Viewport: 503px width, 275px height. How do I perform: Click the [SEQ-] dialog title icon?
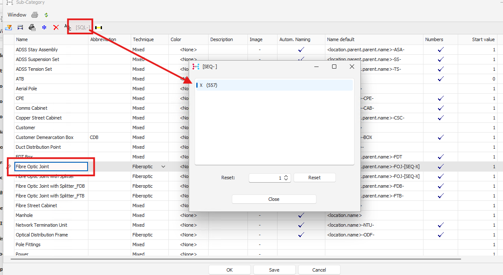click(196, 67)
